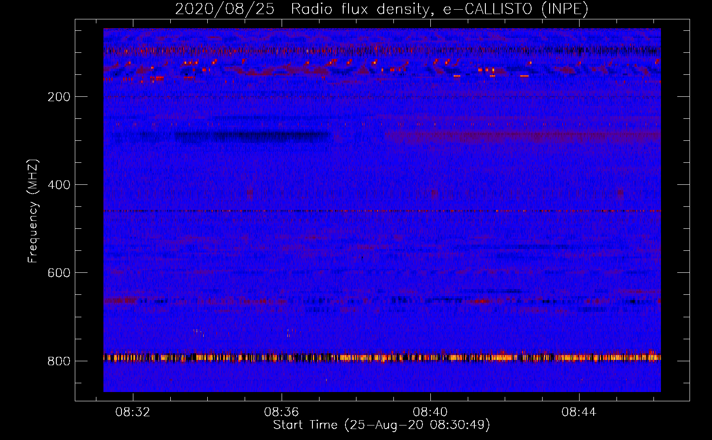Click the 'Frequency (MHZ)' axis title

coord(33,211)
